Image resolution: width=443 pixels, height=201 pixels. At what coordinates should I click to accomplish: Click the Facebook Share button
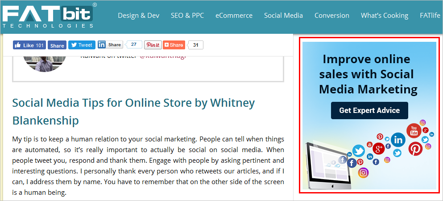point(57,45)
